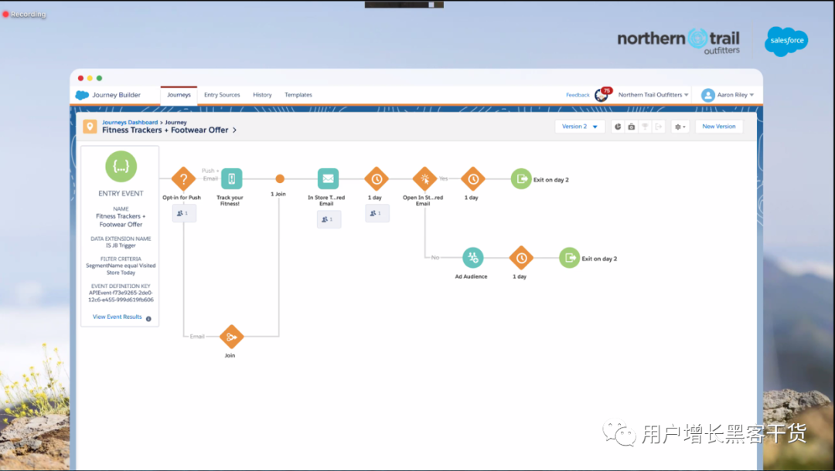835x471 pixels.
Task: Click the APIEvent definition key value
Action: (x=121, y=296)
